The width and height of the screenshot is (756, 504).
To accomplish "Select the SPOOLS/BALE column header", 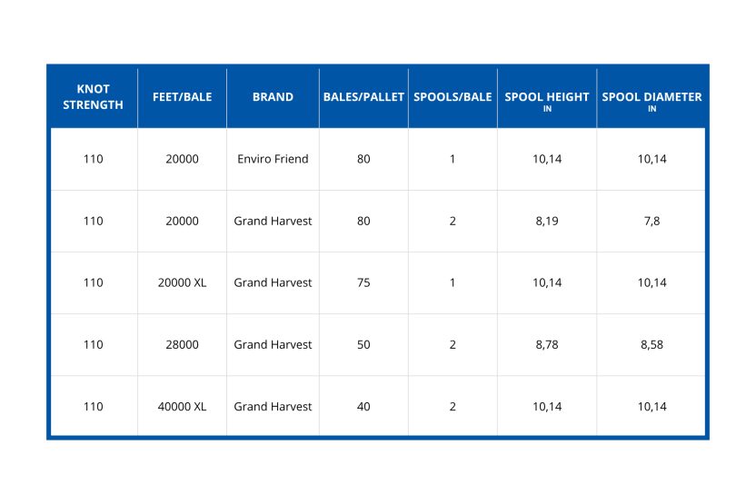I will (x=453, y=97).
